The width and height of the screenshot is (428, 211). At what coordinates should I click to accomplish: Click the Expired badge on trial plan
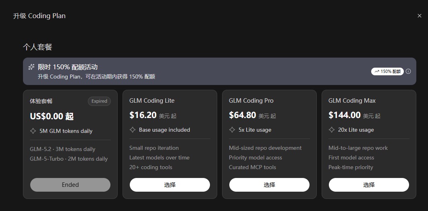point(100,101)
